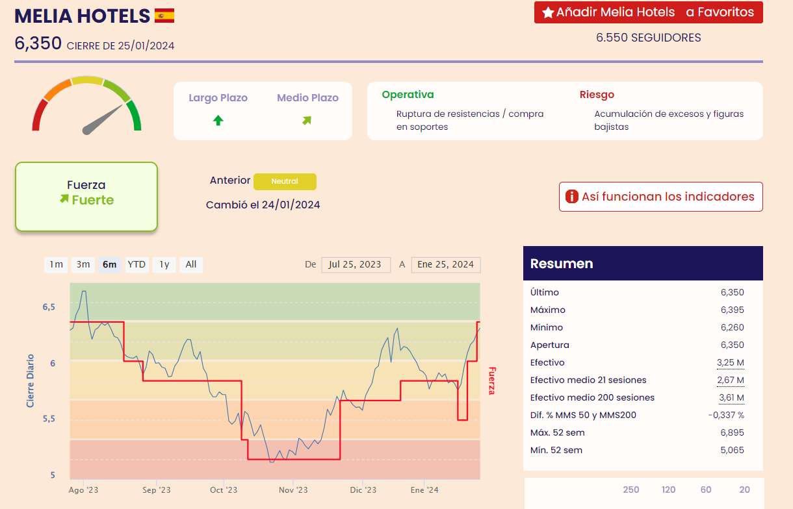Click Efectivo medio 21 sesiones value 2,67 M
The height and width of the screenshot is (509, 793).
tap(731, 380)
